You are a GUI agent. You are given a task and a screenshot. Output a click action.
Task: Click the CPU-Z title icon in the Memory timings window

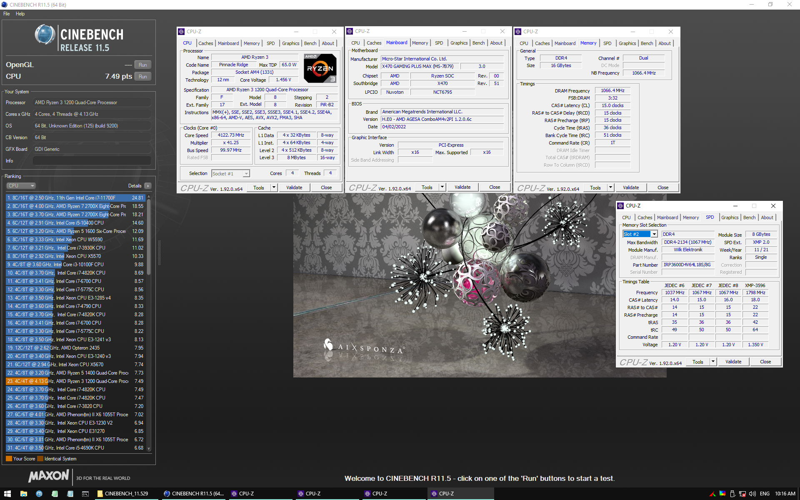click(518, 32)
